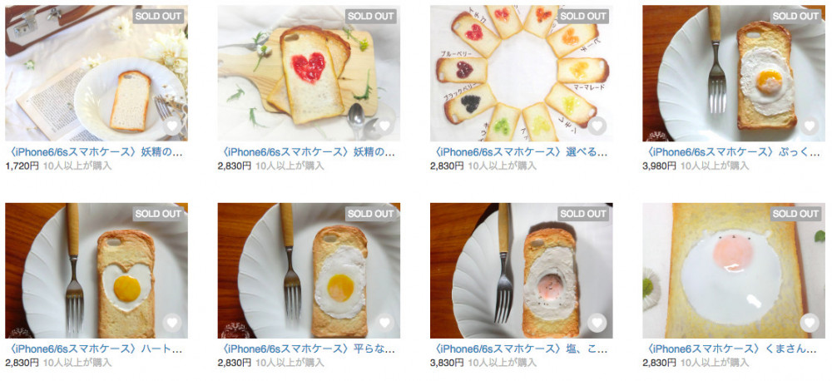The image size is (832, 381).
Task: Open the heart jam toast product image
Action: [x=309, y=73]
